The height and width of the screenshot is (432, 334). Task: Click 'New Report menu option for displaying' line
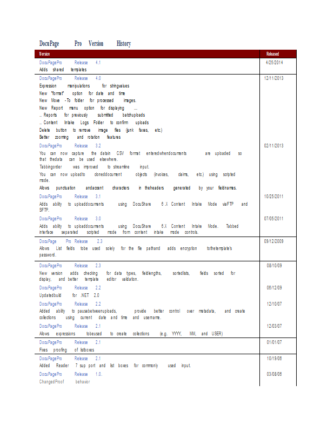click(x=88, y=108)
